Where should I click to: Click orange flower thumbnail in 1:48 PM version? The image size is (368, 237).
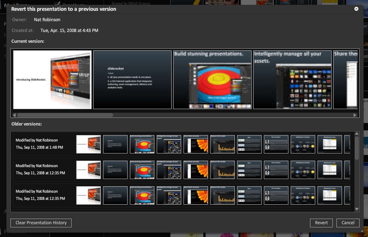[196, 144]
